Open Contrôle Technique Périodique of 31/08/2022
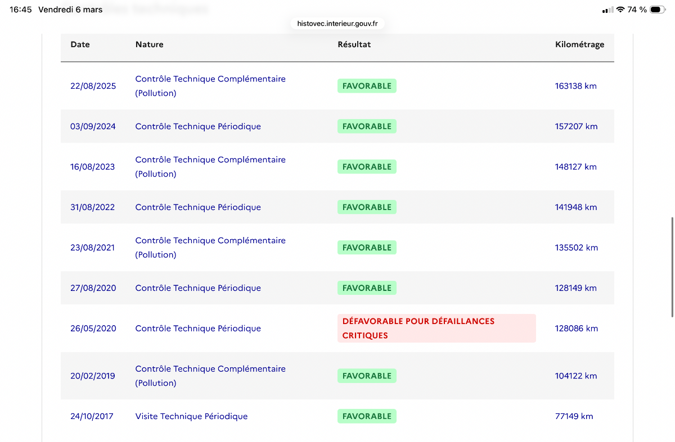Screen dimensions: 675x442 tap(198, 207)
